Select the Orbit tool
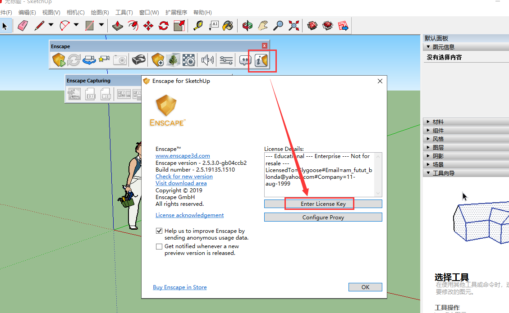Viewport: 509px width, 313px height. 247,26
